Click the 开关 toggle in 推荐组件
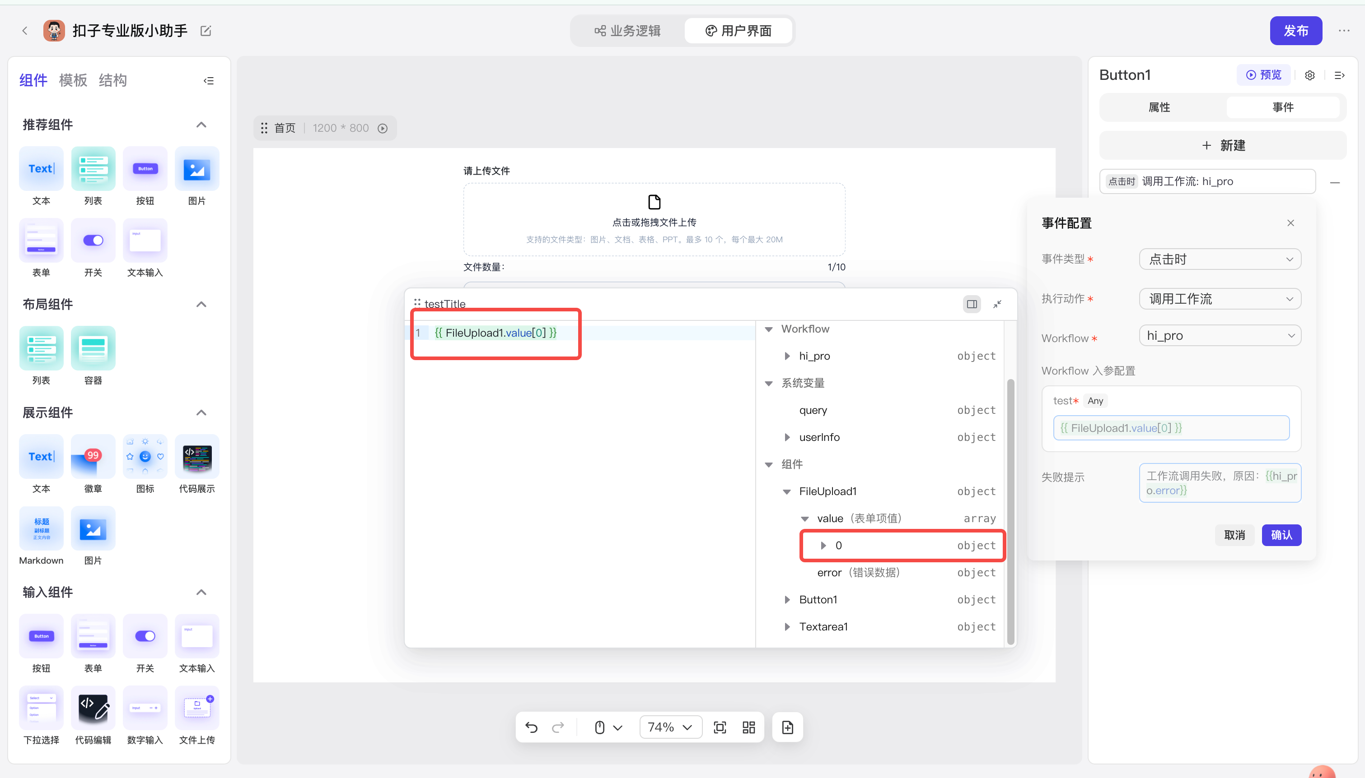Image resolution: width=1365 pixels, height=778 pixels. click(93, 241)
